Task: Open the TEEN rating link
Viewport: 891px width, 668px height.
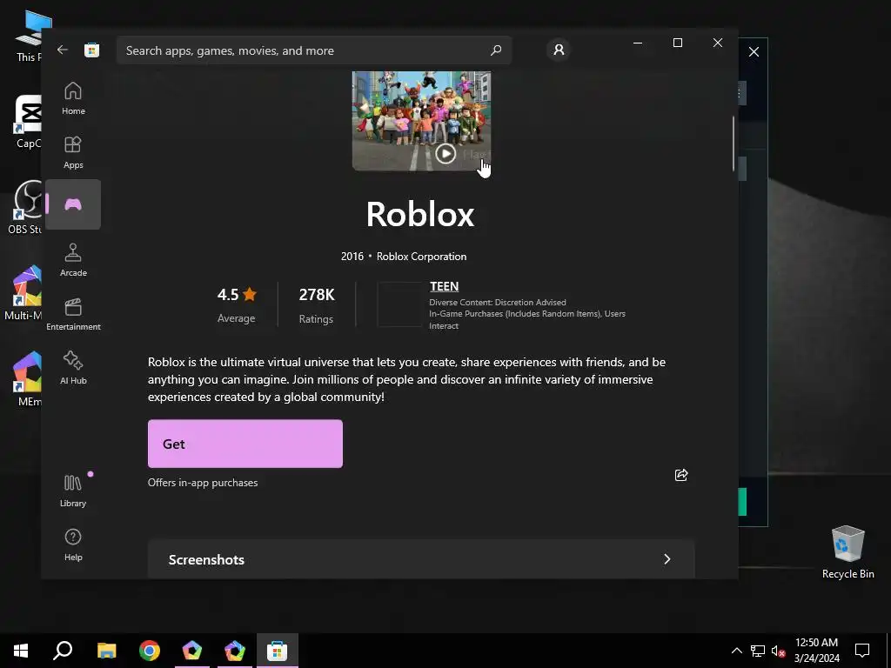Action: [x=445, y=286]
